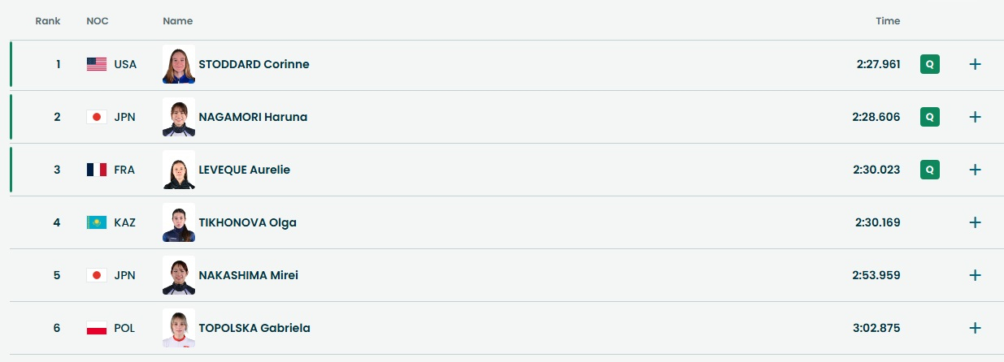Click the Q badge for Leveque
Screen dimensions: 1004x362
point(930,170)
